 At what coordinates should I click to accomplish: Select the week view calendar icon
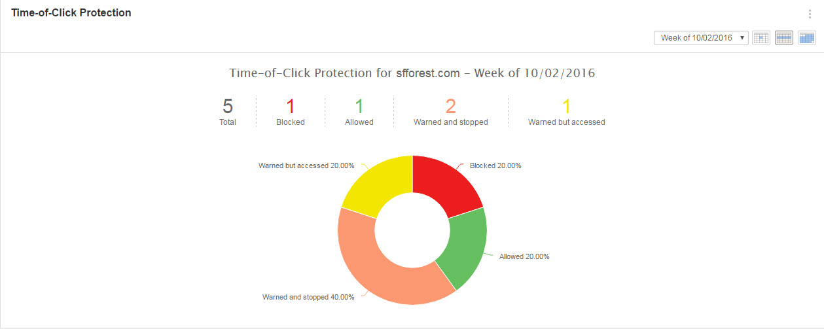point(783,38)
